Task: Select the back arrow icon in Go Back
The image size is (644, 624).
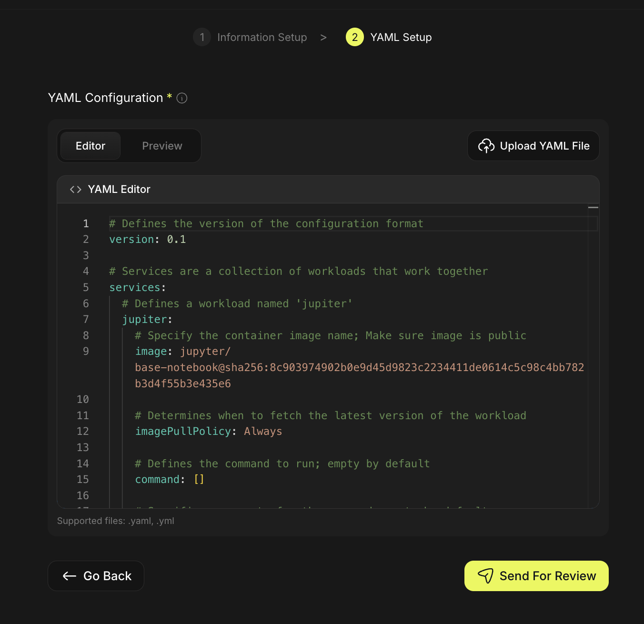Action: [70, 576]
